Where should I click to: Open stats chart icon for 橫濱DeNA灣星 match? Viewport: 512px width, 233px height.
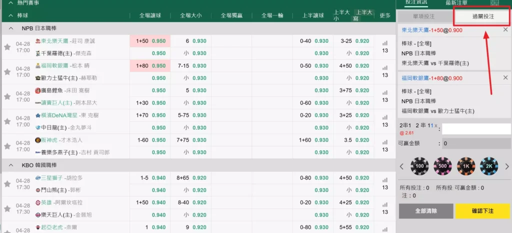point(385,117)
